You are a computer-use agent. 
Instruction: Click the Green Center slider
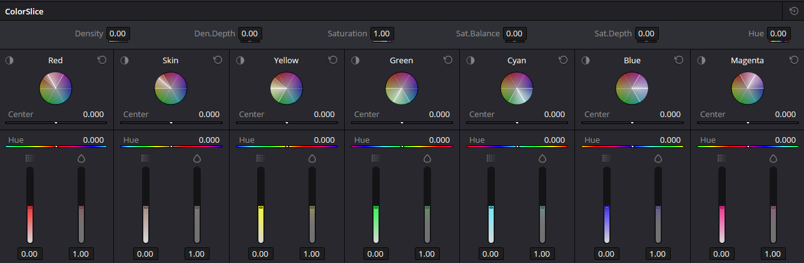(402, 123)
